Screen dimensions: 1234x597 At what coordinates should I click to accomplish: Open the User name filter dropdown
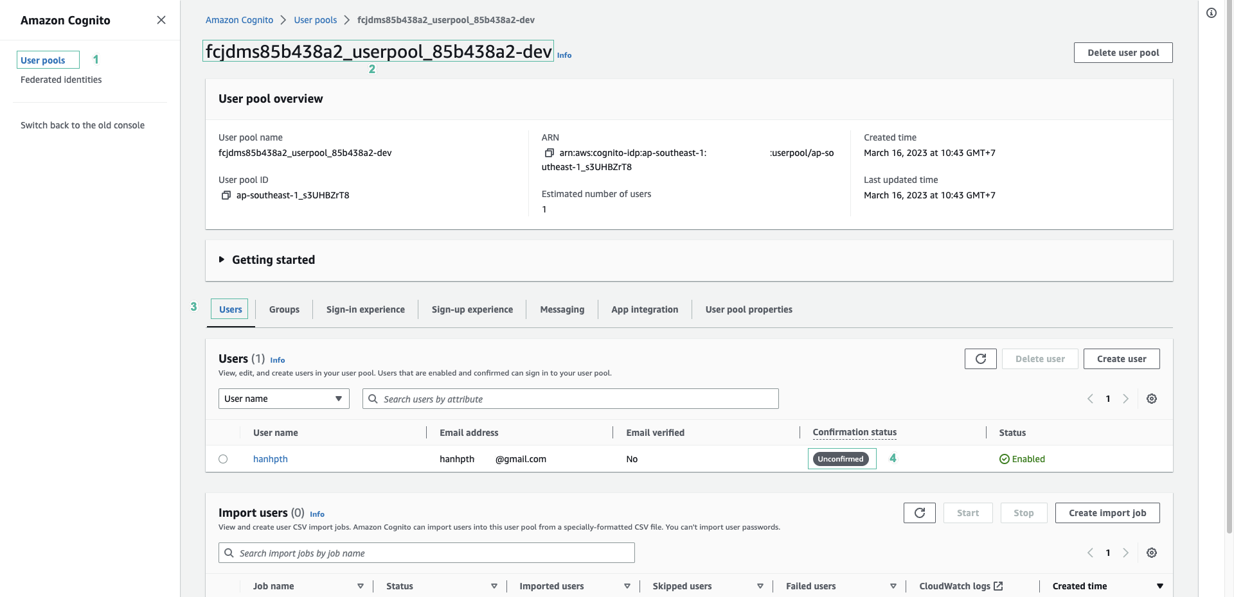284,399
